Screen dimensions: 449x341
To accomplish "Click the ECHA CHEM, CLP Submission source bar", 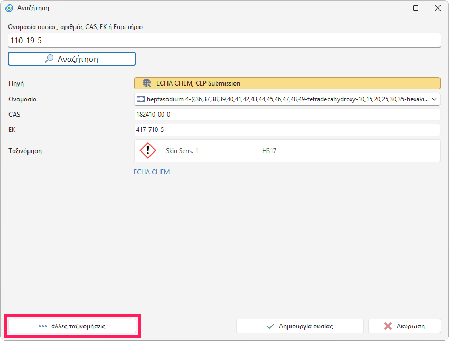I will (x=287, y=83).
